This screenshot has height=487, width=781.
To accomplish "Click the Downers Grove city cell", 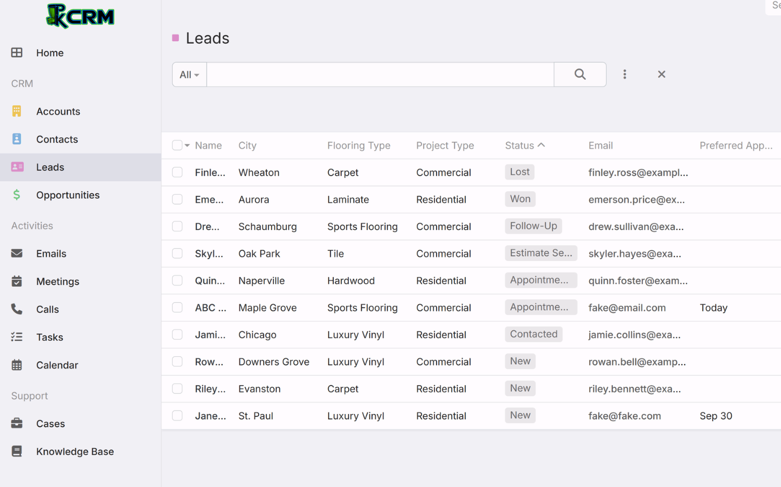I will [x=274, y=362].
